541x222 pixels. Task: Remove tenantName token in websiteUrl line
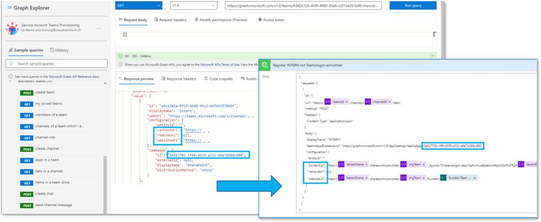tap(367, 178)
